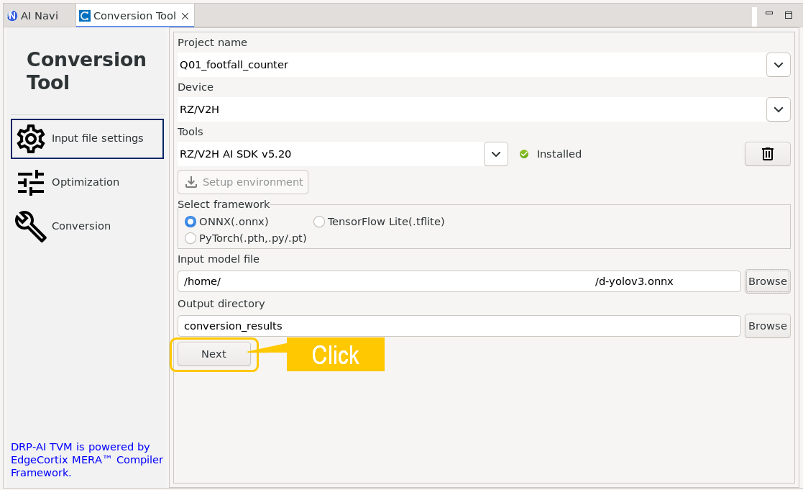Minimize the editor panel view
This screenshot has width=803, height=490.
(x=768, y=14)
